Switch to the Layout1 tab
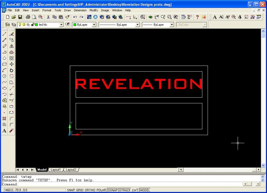The width and height of the screenshot is (267, 193). (x=55, y=170)
